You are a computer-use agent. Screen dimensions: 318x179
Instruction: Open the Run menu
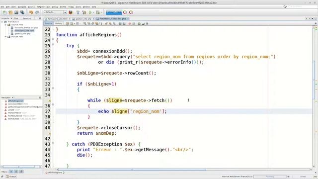coord(48,6)
